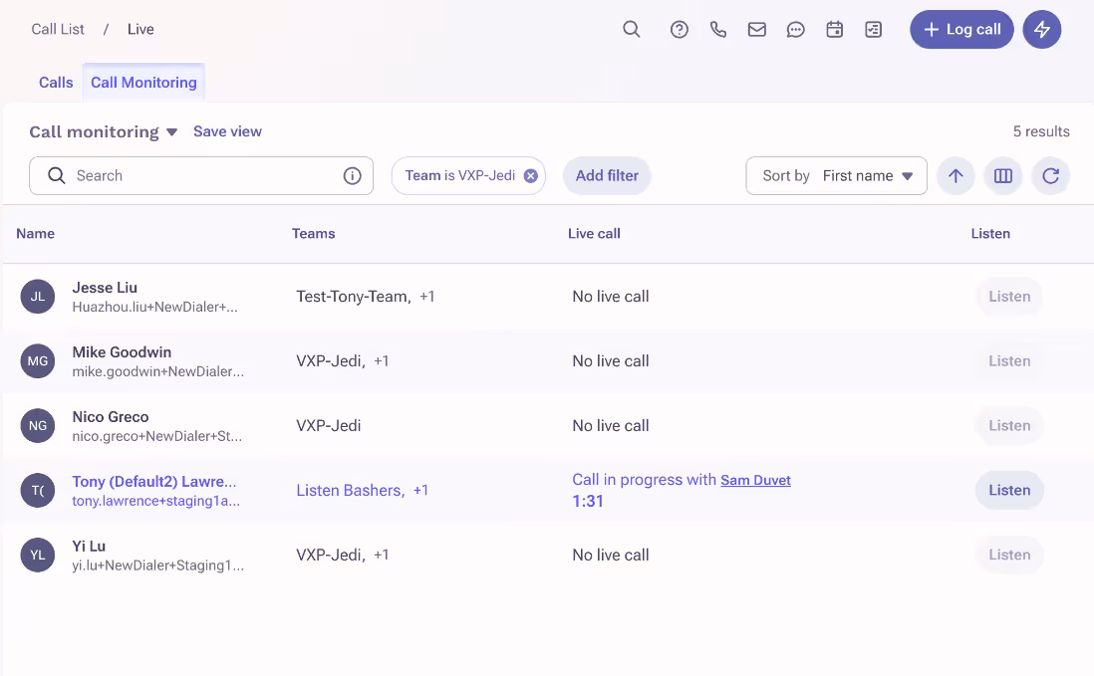This screenshot has width=1094, height=676.
Task: Click Nico Greco's NG avatar
Action: 38,426
